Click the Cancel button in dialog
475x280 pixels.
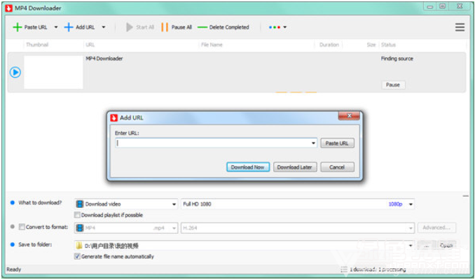(x=337, y=167)
